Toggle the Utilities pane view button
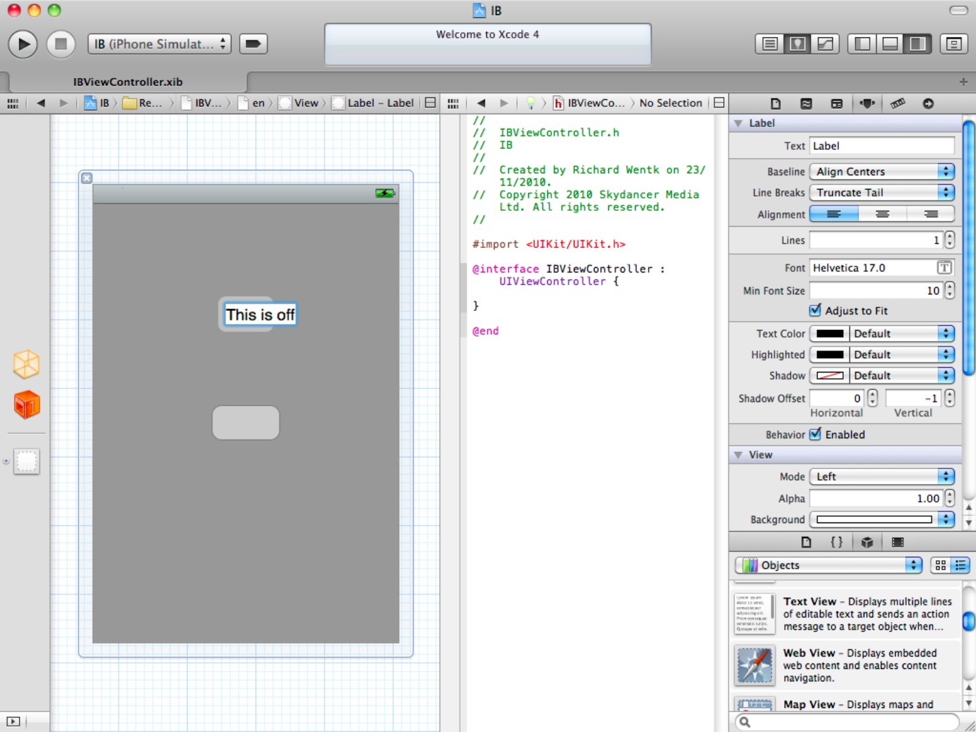This screenshot has height=732, width=976. coord(917,44)
